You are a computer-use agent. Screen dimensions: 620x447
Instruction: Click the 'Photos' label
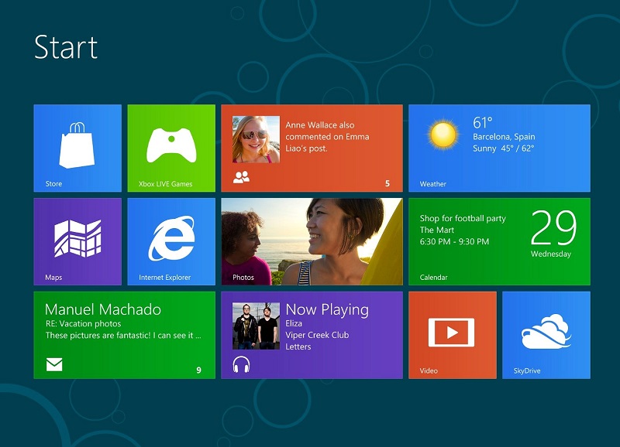[243, 278]
